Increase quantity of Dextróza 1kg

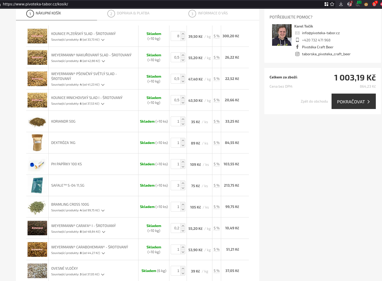[183, 141]
